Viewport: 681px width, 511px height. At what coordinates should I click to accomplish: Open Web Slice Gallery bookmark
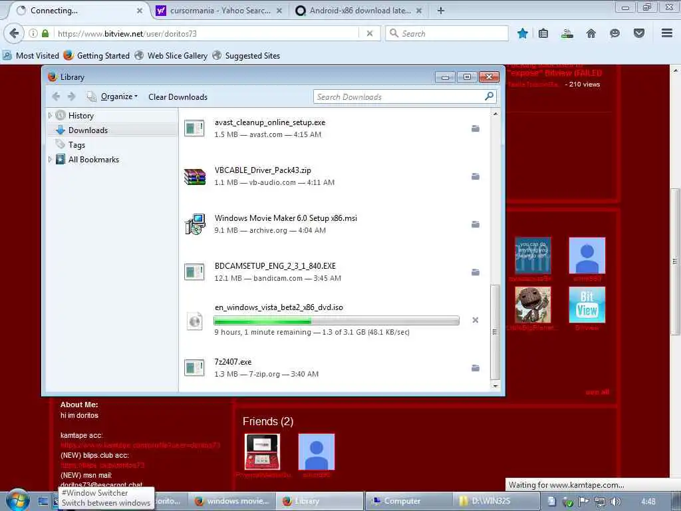171,56
